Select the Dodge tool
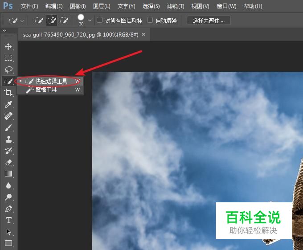 [x=8, y=197]
